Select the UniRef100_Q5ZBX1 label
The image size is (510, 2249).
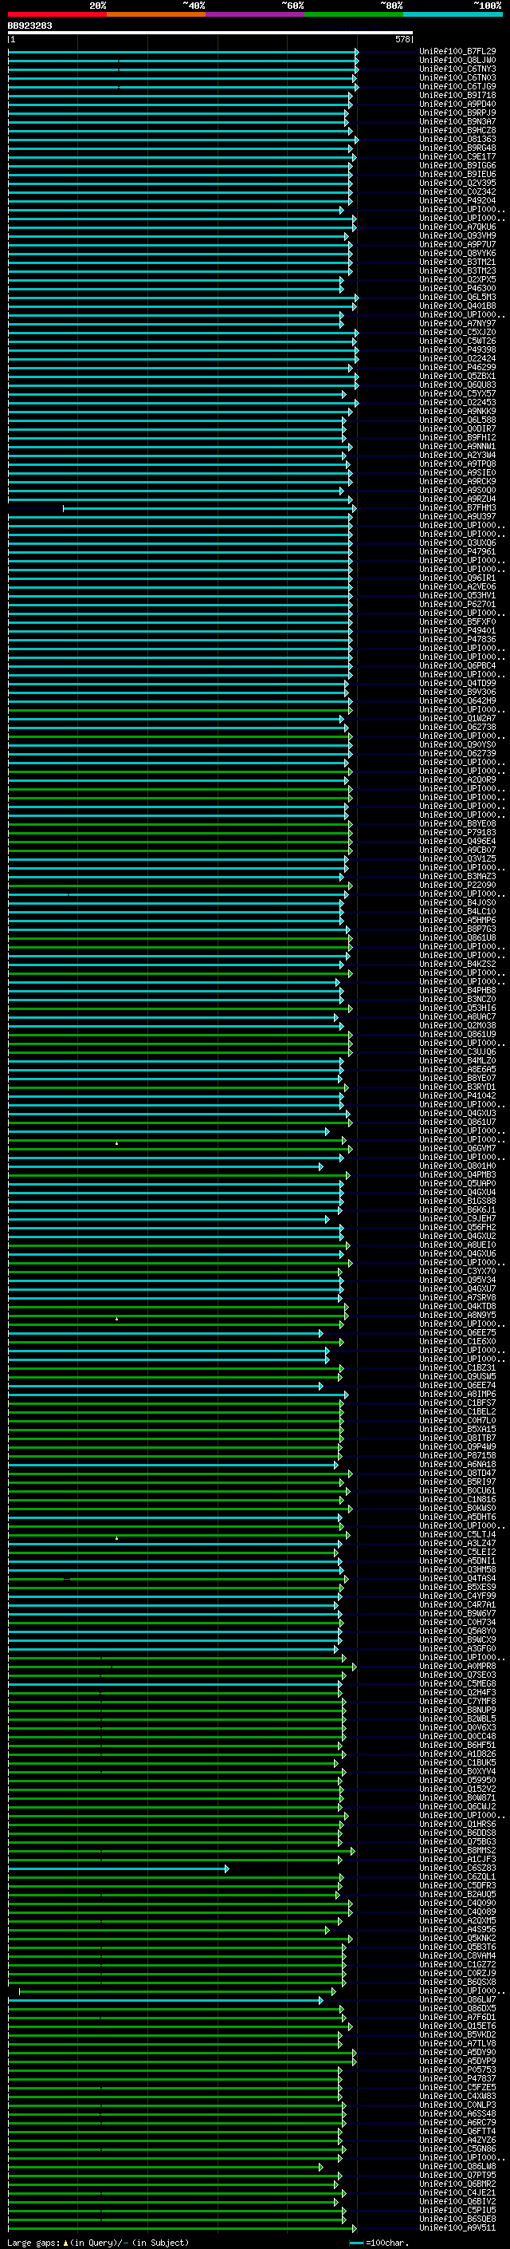457,377
